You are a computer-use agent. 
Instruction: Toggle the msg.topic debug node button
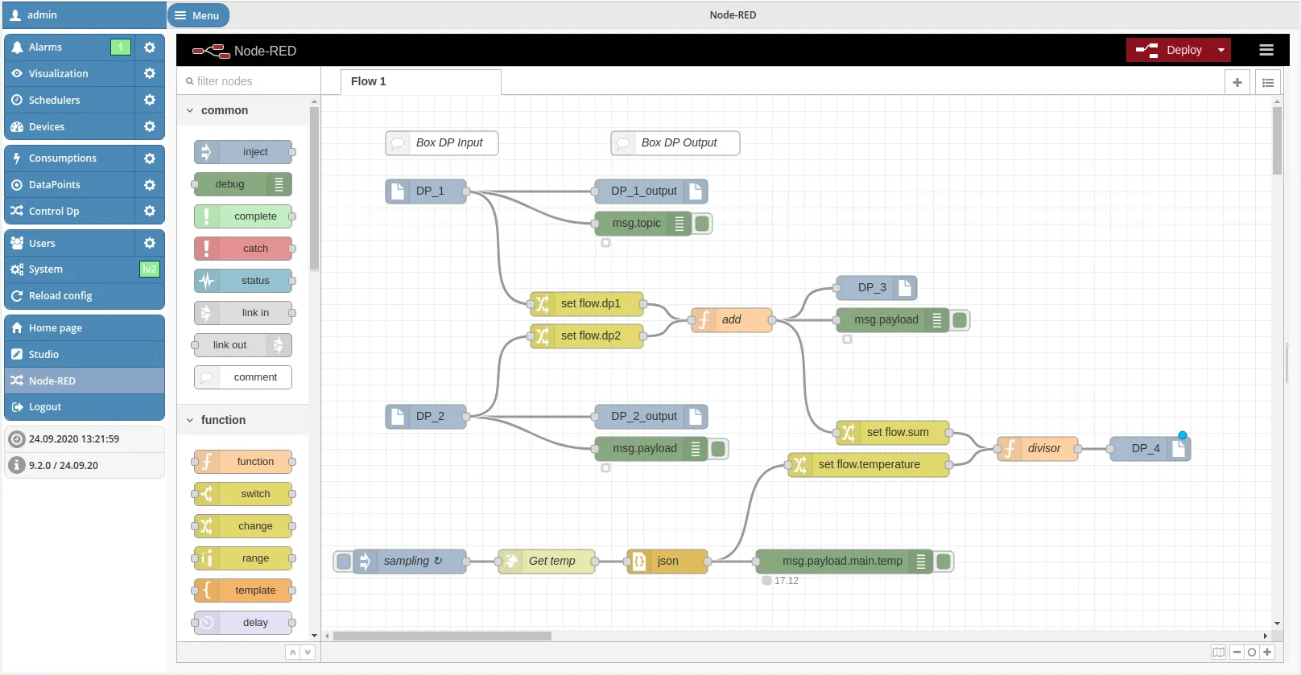tap(702, 224)
